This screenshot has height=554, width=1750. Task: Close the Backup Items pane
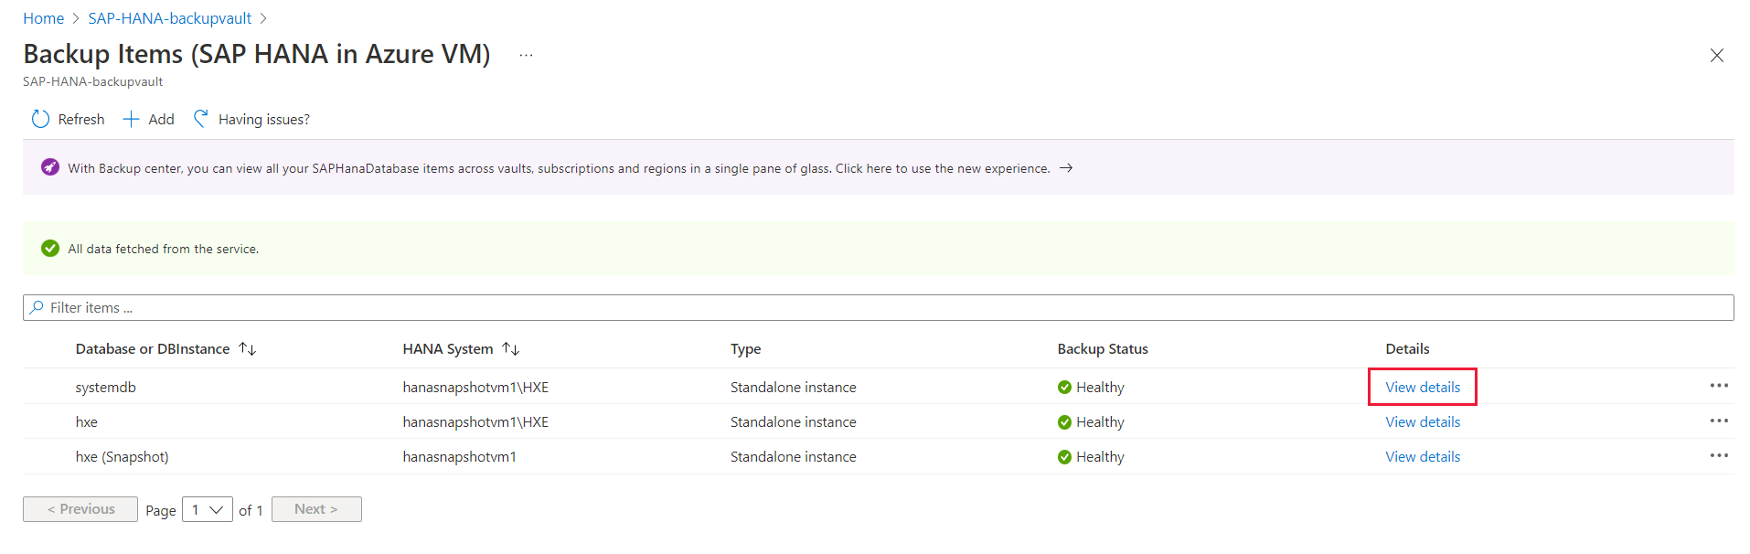click(1716, 55)
